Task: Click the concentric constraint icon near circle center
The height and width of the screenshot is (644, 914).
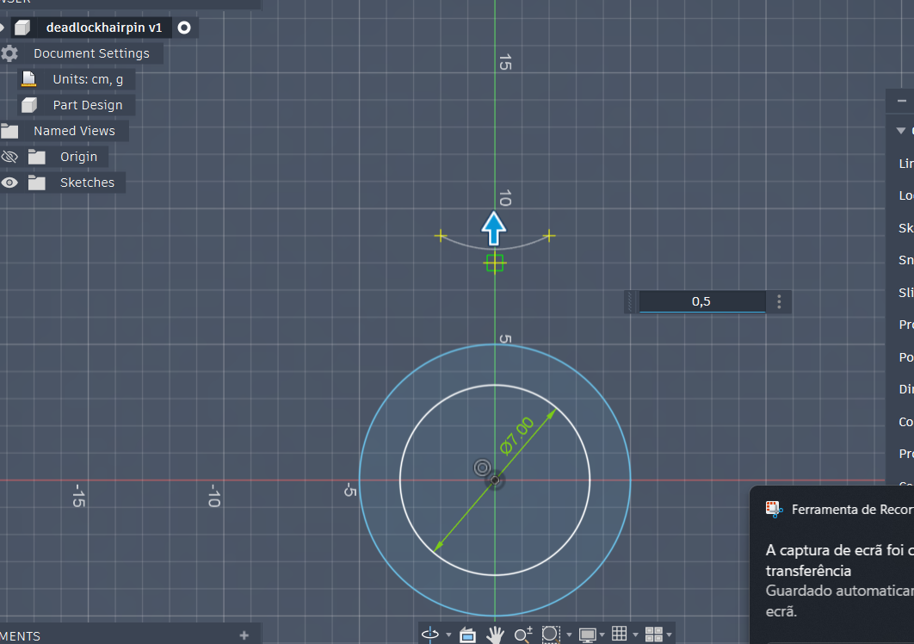Action: click(482, 468)
